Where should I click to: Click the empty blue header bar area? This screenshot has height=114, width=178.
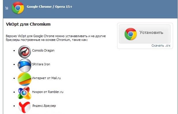pyautogui.click(x=125, y=9)
